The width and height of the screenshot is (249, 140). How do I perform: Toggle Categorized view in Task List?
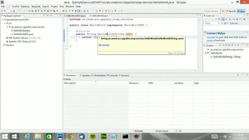(223, 19)
